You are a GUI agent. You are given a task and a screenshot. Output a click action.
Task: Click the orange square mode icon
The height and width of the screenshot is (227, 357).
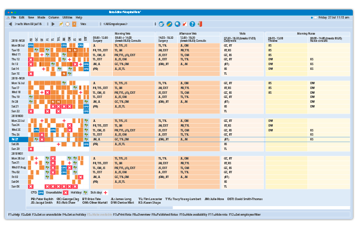(x=74, y=24)
